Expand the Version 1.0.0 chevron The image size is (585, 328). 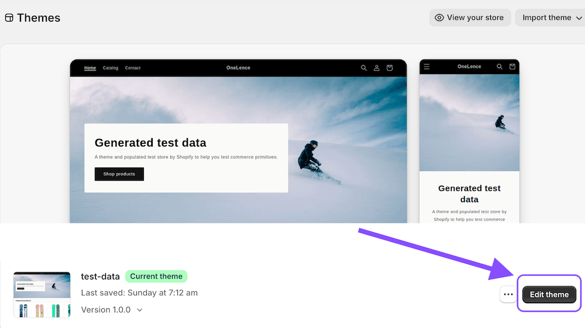tap(140, 310)
